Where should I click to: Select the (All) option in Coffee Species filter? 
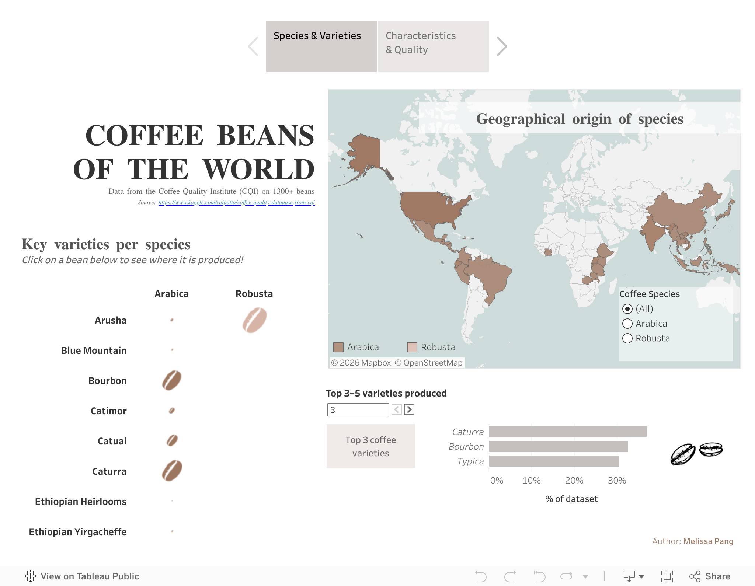pos(627,309)
